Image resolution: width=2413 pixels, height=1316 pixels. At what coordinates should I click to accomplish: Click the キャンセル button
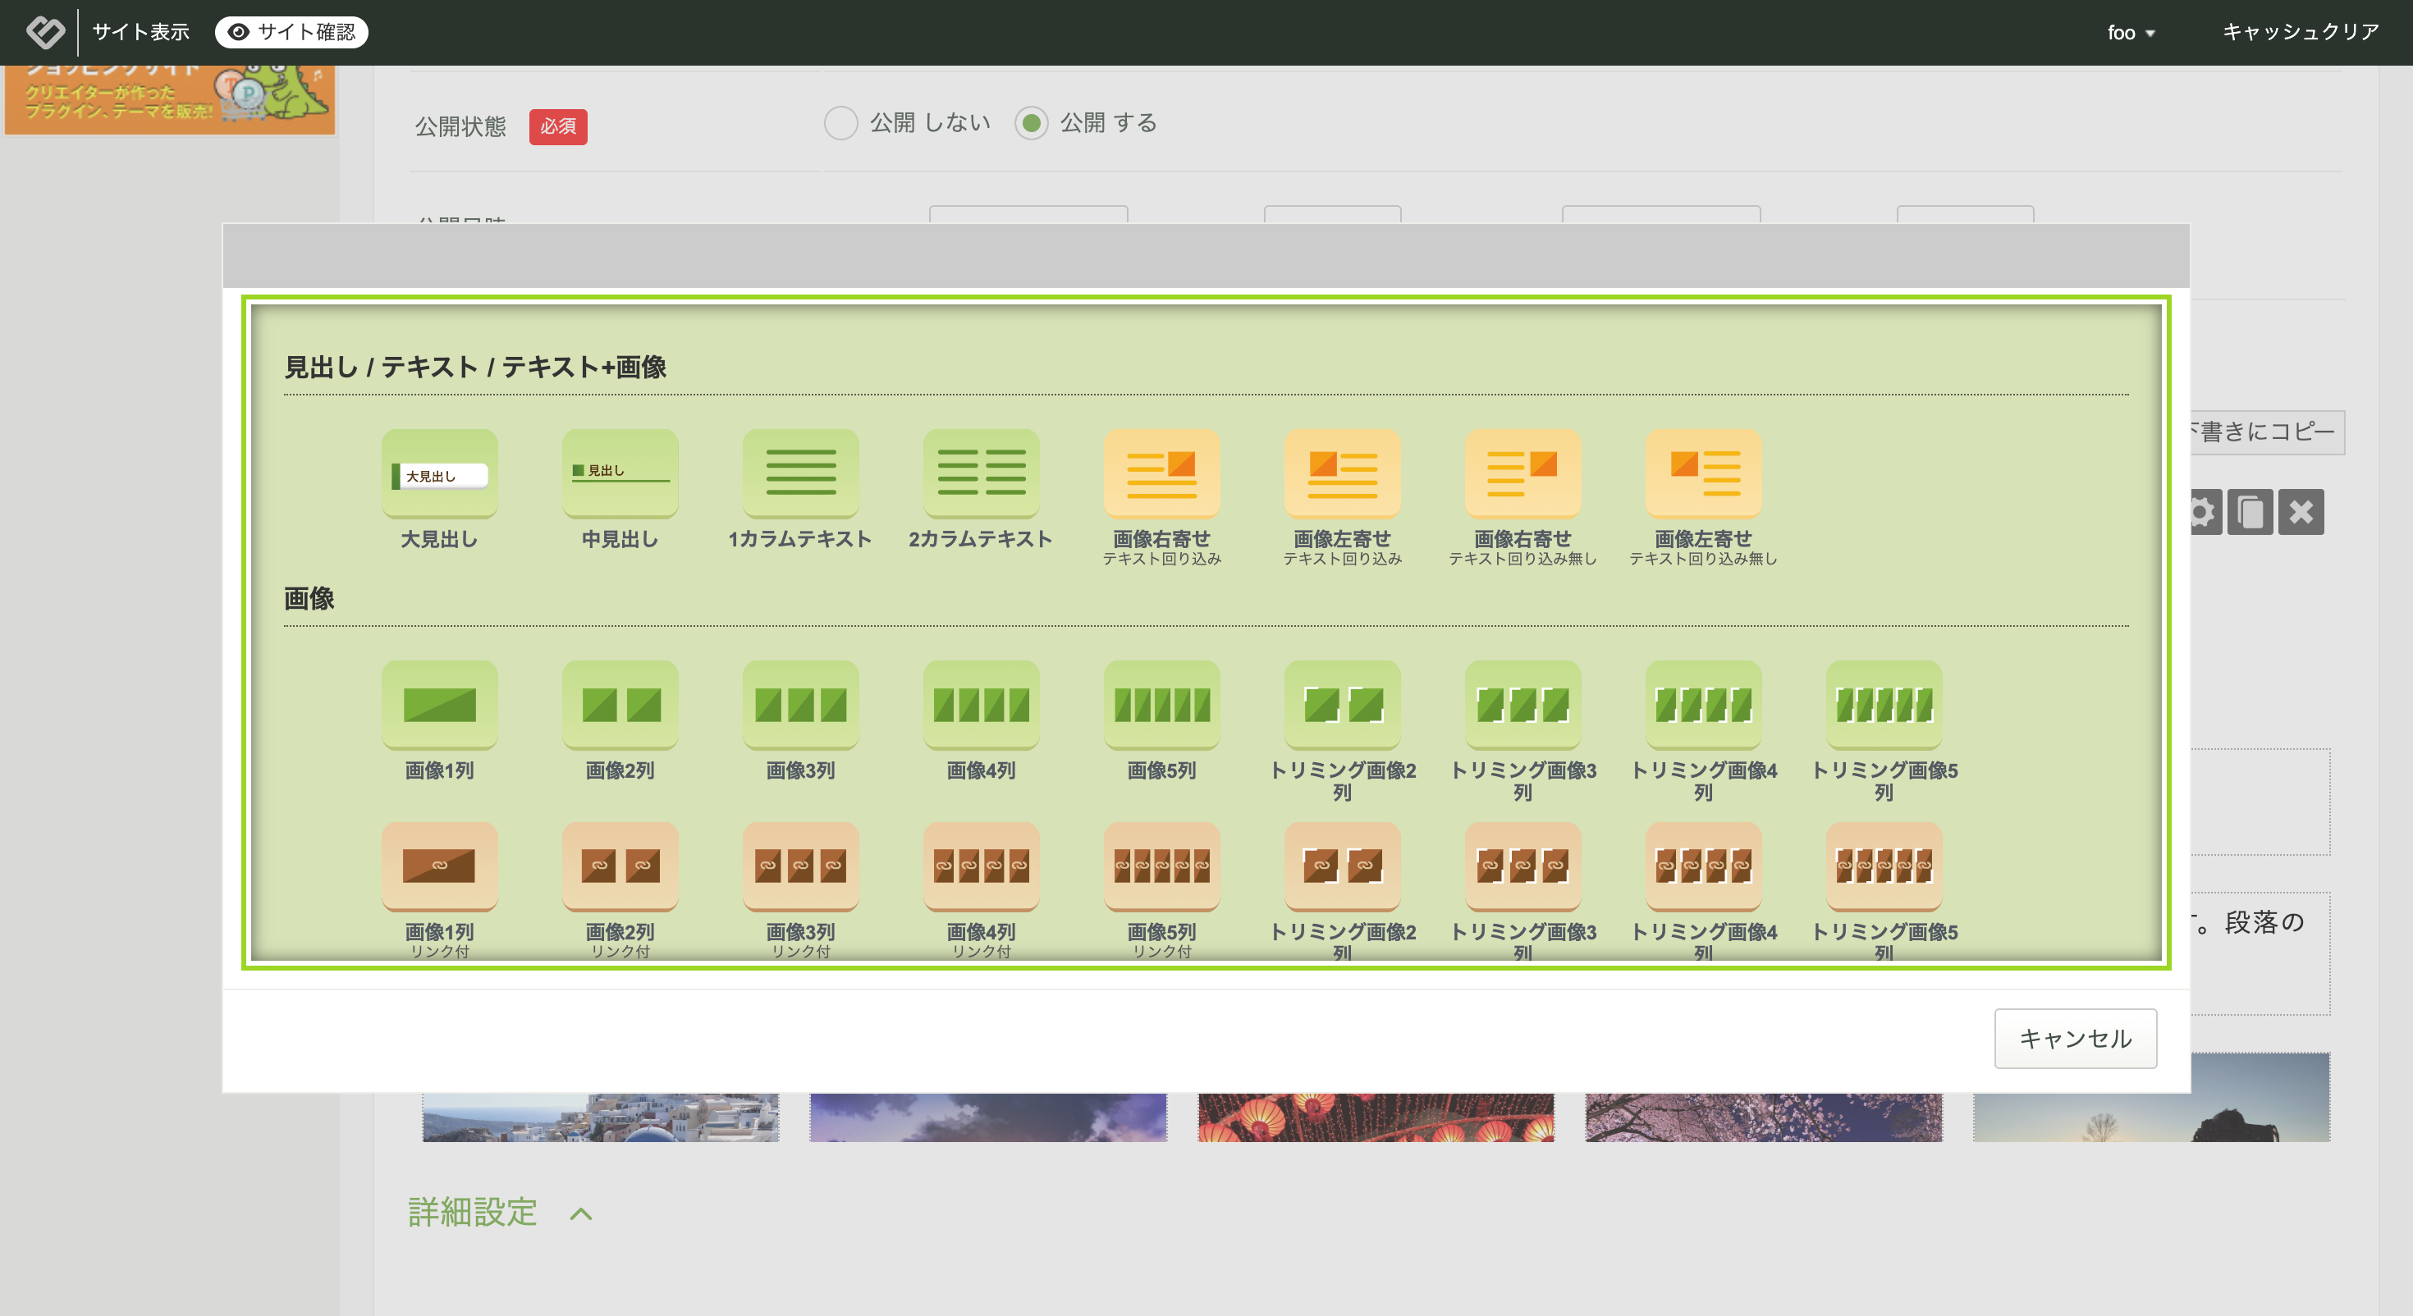[x=2075, y=1038]
